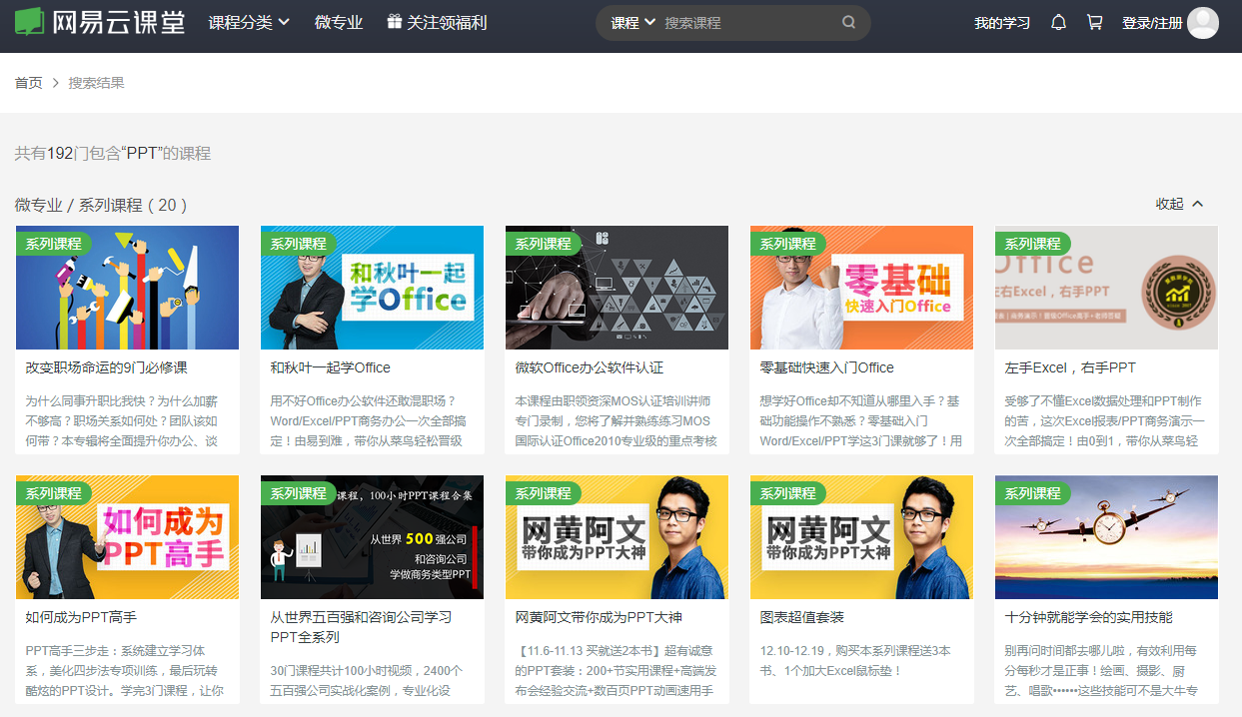
Task: Click description starting 想学好Office却不知道
Action: tap(860, 421)
